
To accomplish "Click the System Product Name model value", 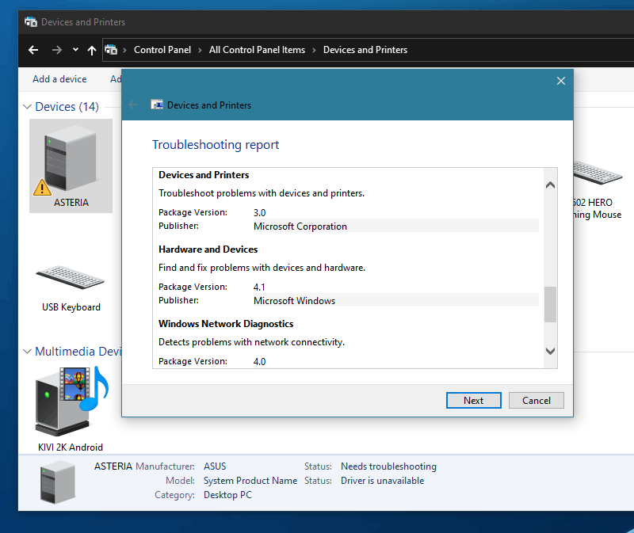I will (x=250, y=481).
